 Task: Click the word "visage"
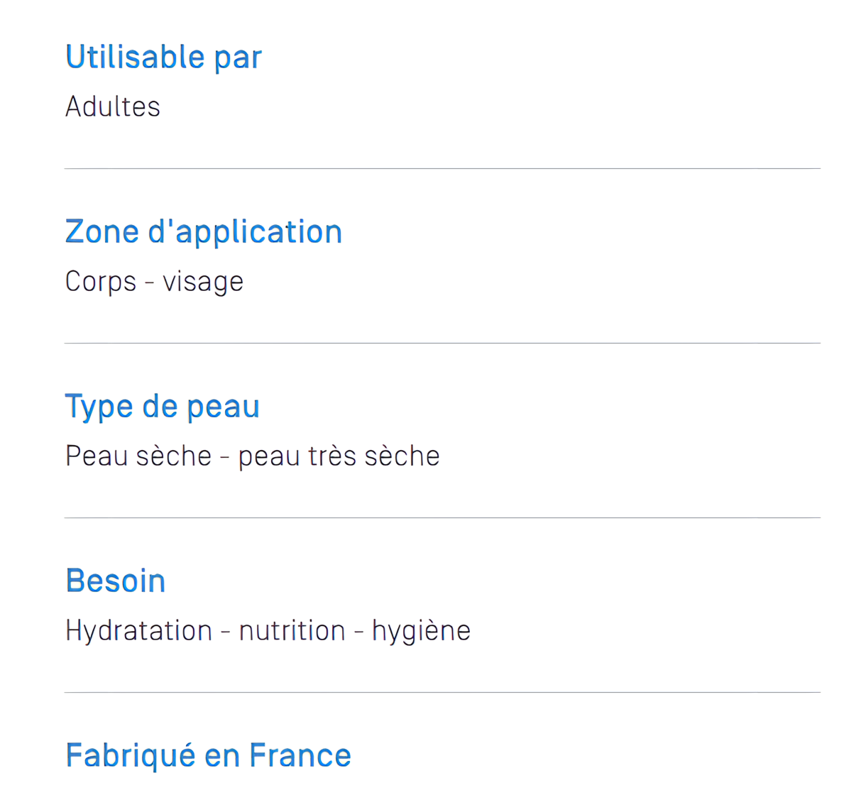click(x=203, y=282)
